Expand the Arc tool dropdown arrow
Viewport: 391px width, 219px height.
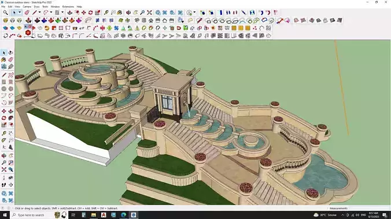click(x=51, y=13)
